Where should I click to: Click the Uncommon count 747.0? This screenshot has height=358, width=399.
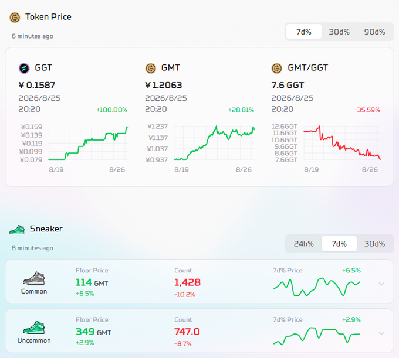click(x=187, y=332)
